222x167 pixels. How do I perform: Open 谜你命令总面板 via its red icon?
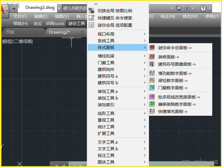(152, 48)
